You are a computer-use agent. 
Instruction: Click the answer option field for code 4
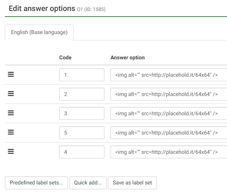coord(169,152)
